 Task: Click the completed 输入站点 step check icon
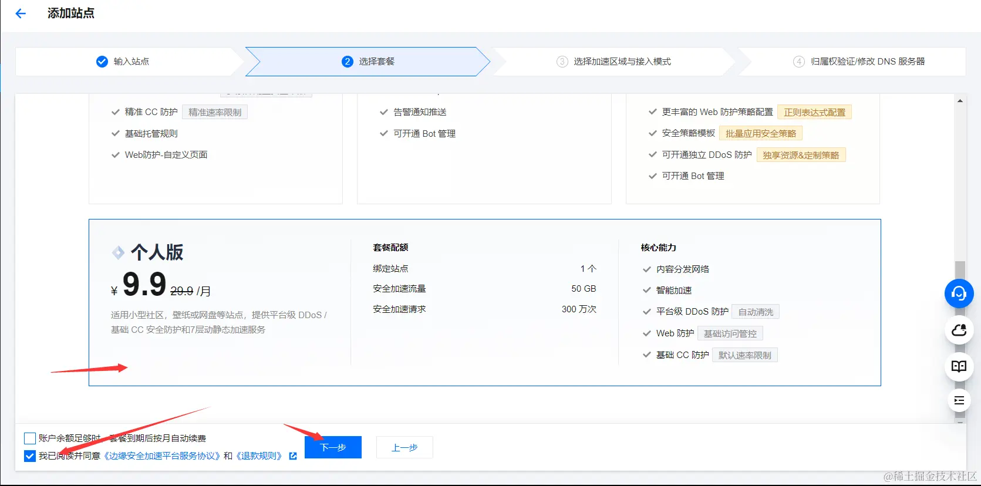tap(102, 62)
